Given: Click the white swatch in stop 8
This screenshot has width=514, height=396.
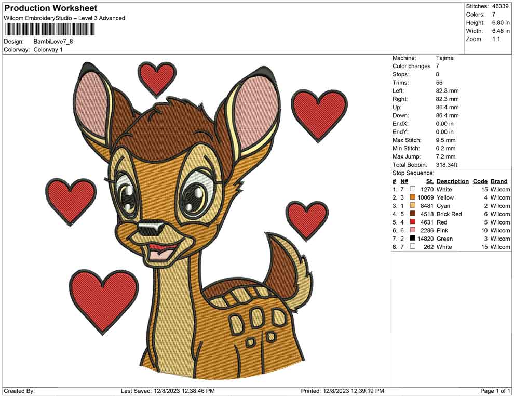Looking at the screenshot, I should pos(413,246).
